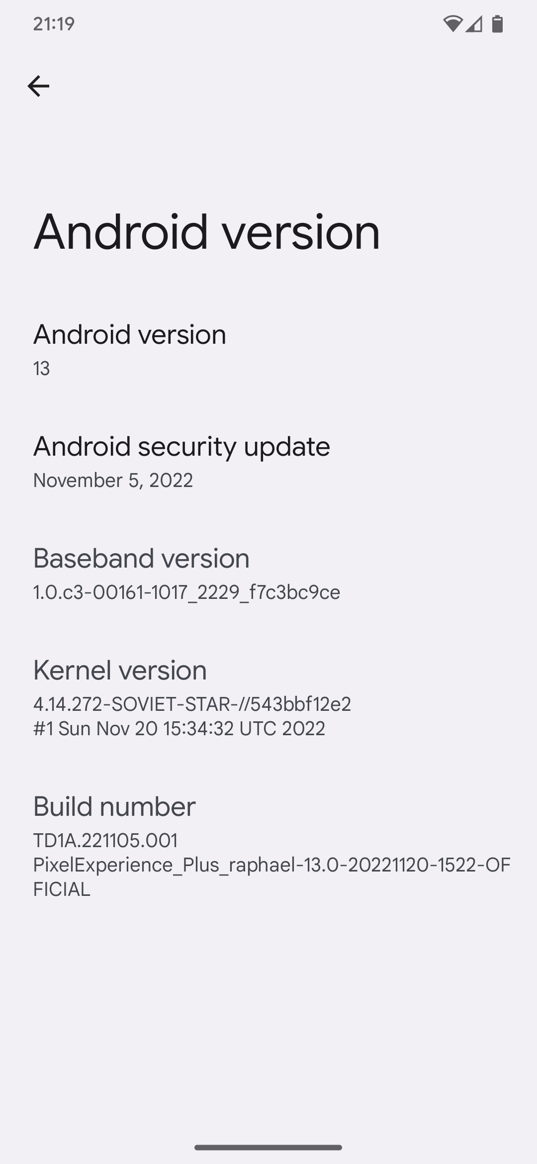The image size is (537, 1164).
Task: Open the Android security update entry
Action: click(x=268, y=462)
